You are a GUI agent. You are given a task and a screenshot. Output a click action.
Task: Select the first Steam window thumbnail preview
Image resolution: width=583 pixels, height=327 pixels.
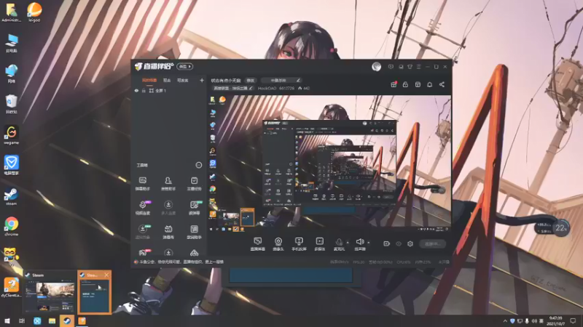pos(50,293)
